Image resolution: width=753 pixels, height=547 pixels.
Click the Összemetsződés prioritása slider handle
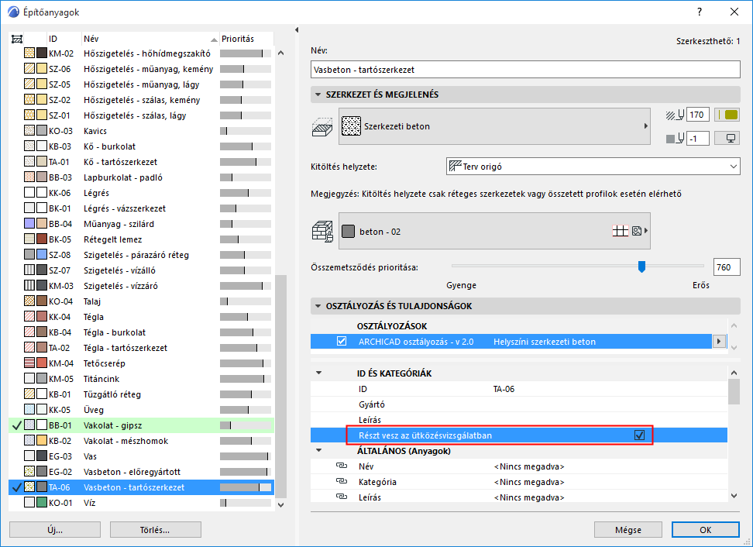click(x=641, y=266)
